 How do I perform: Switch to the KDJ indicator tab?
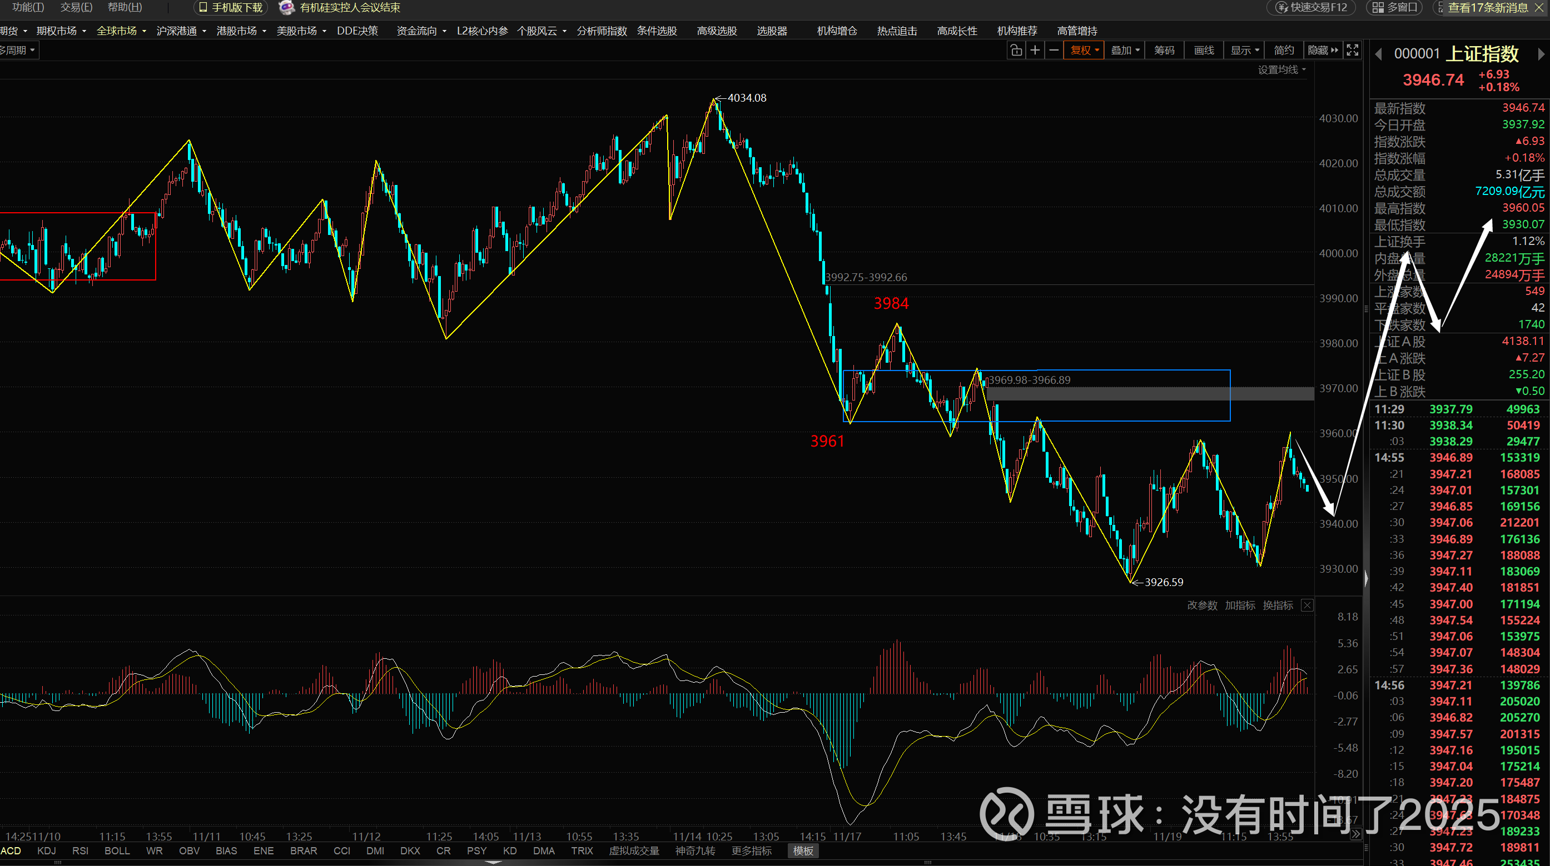[x=46, y=851]
